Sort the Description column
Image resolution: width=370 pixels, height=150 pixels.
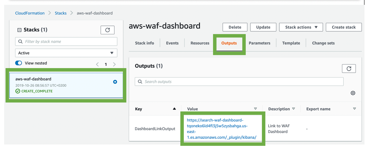[x=293, y=109]
